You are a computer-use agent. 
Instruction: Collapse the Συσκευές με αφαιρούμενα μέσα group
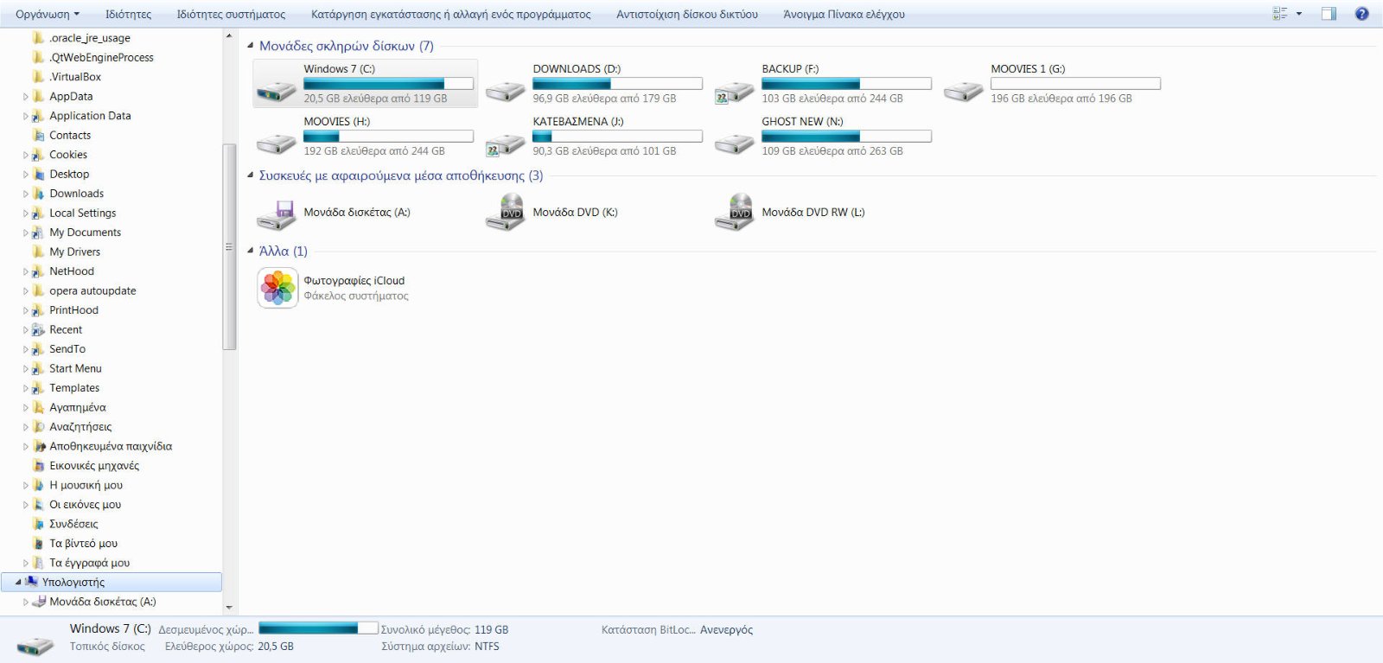[251, 175]
